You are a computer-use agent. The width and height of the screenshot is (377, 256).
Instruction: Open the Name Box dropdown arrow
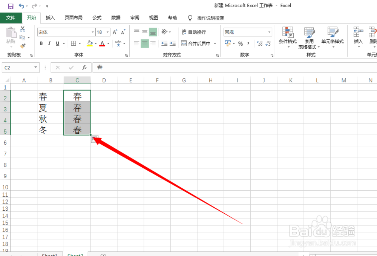point(35,68)
